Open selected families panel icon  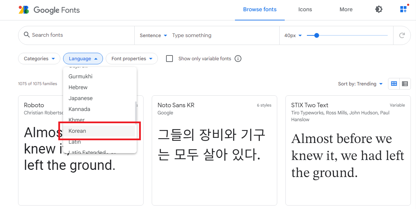pos(404,9)
